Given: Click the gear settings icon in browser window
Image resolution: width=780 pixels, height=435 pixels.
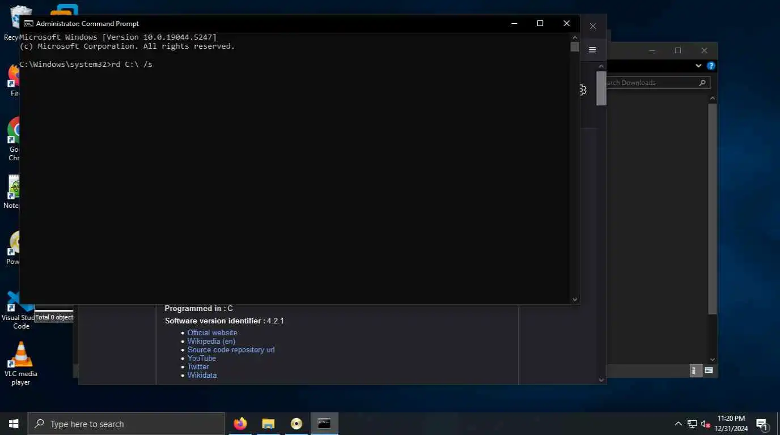Looking at the screenshot, I should pyautogui.click(x=582, y=89).
